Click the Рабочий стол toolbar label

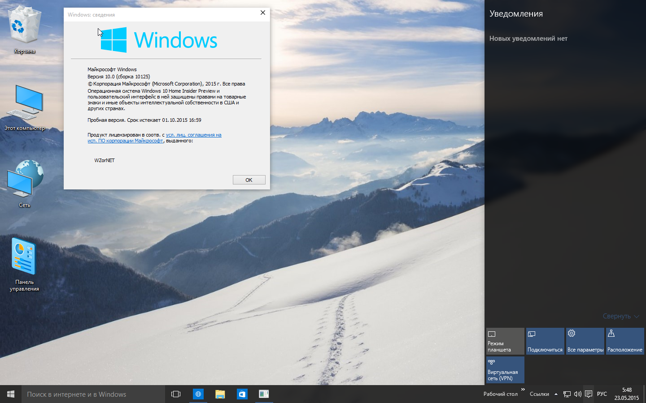[x=500, y=394]
